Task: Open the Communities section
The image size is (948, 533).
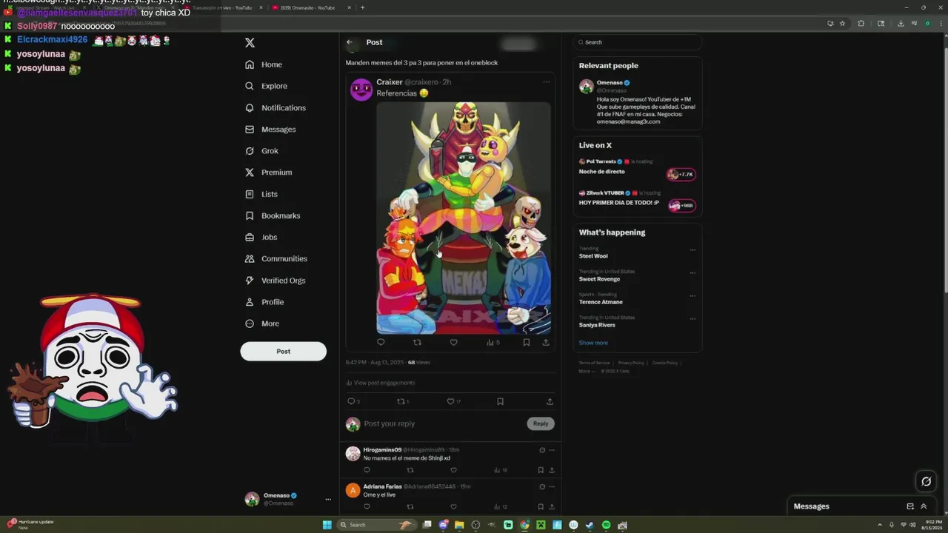Action: point(276,259)
